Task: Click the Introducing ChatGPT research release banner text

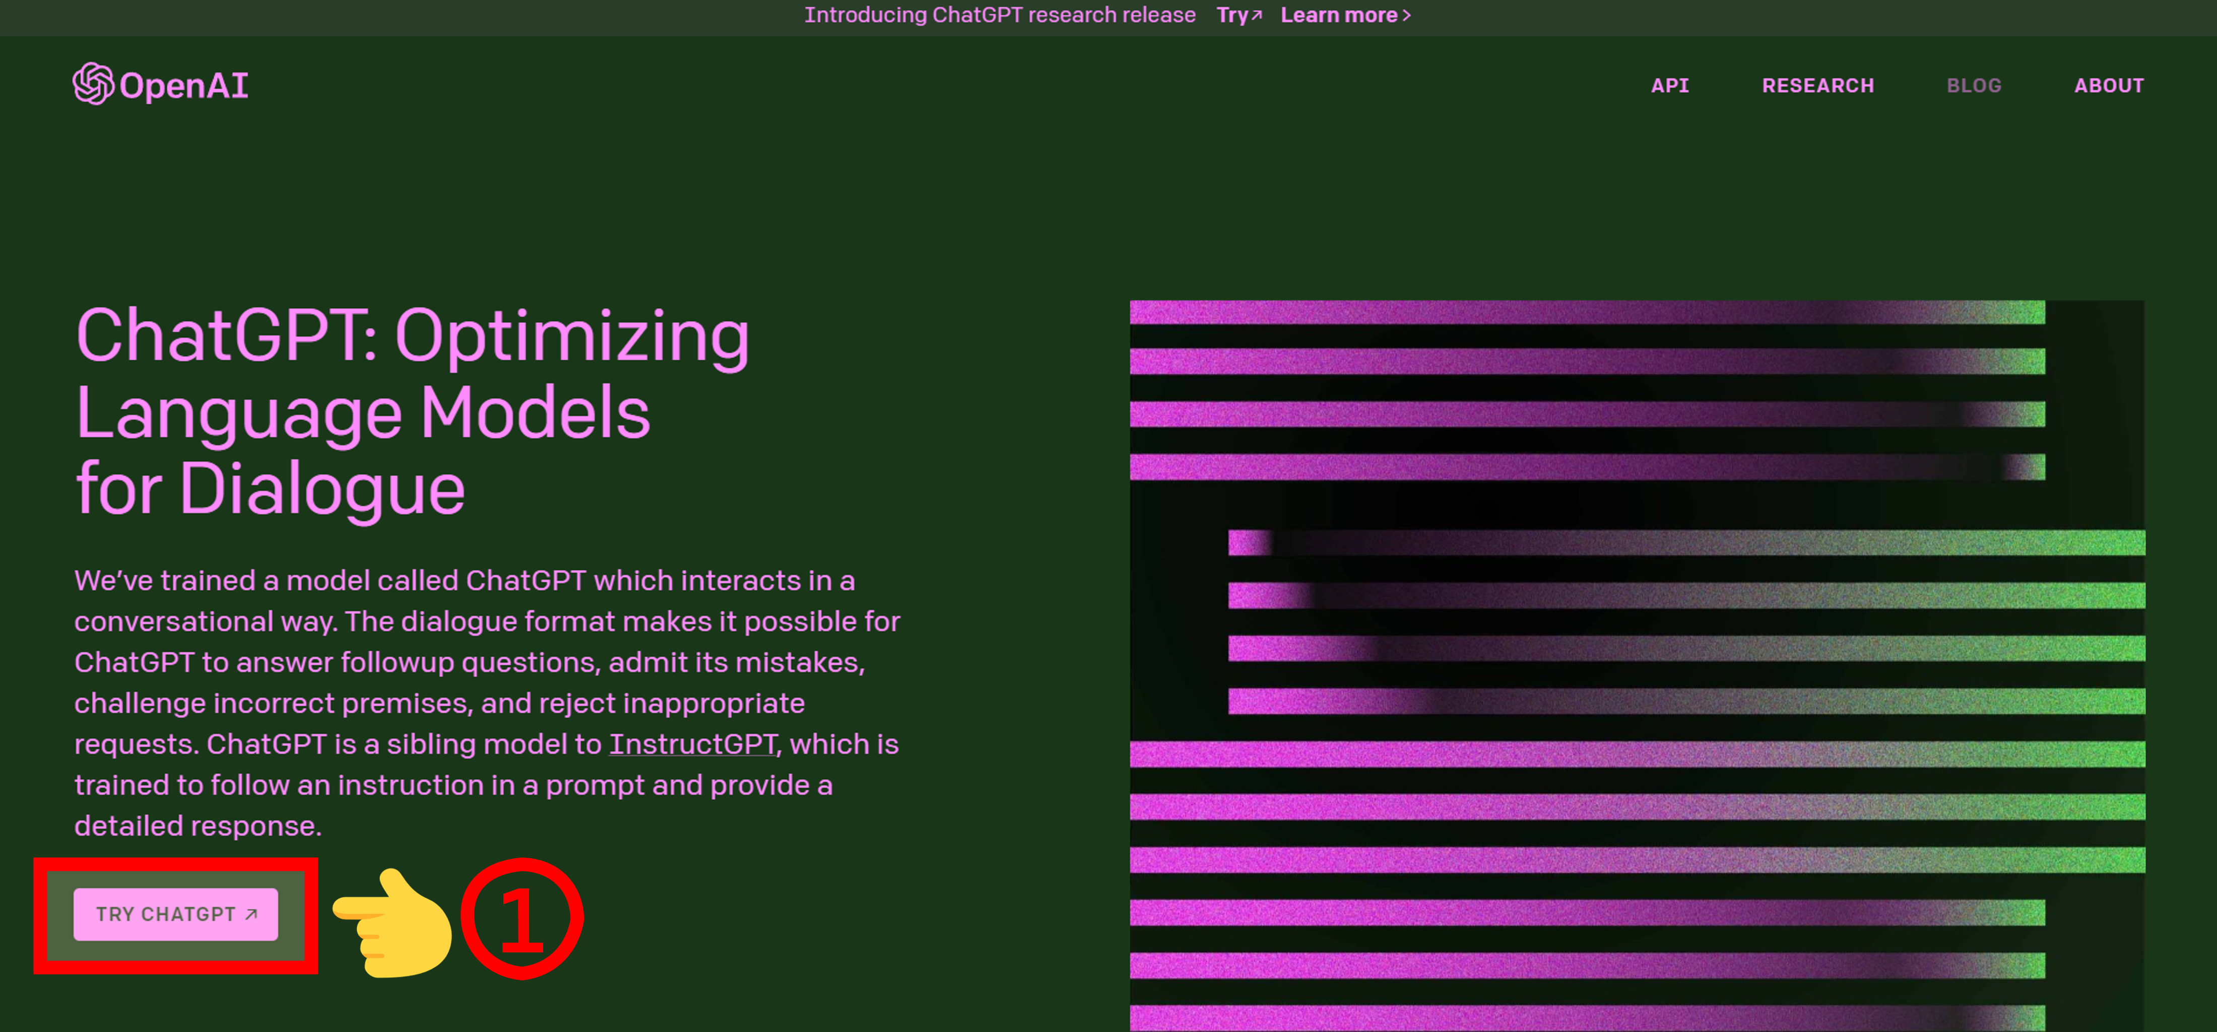Action: pyautogui.click(x=999, y=16)
